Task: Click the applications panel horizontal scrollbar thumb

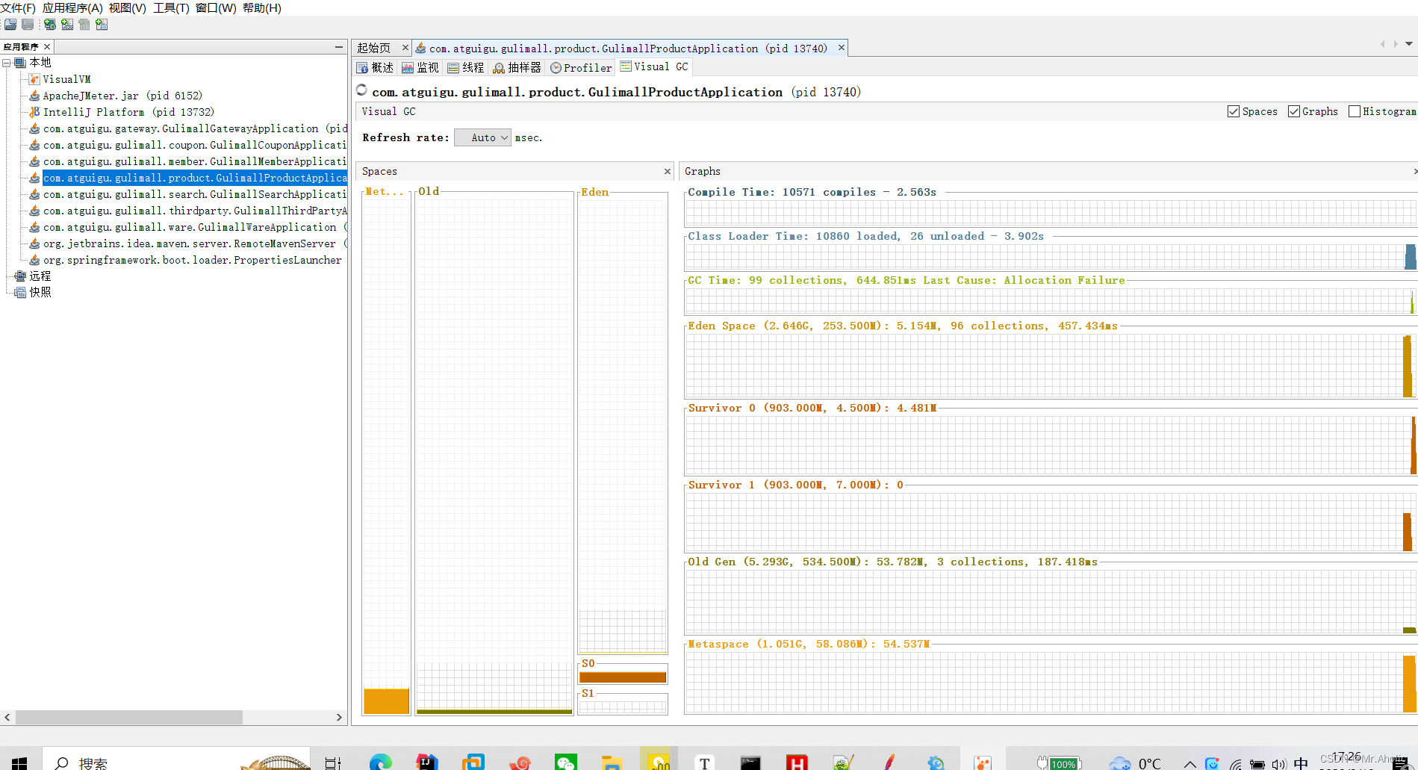Action: click(128, 717)
